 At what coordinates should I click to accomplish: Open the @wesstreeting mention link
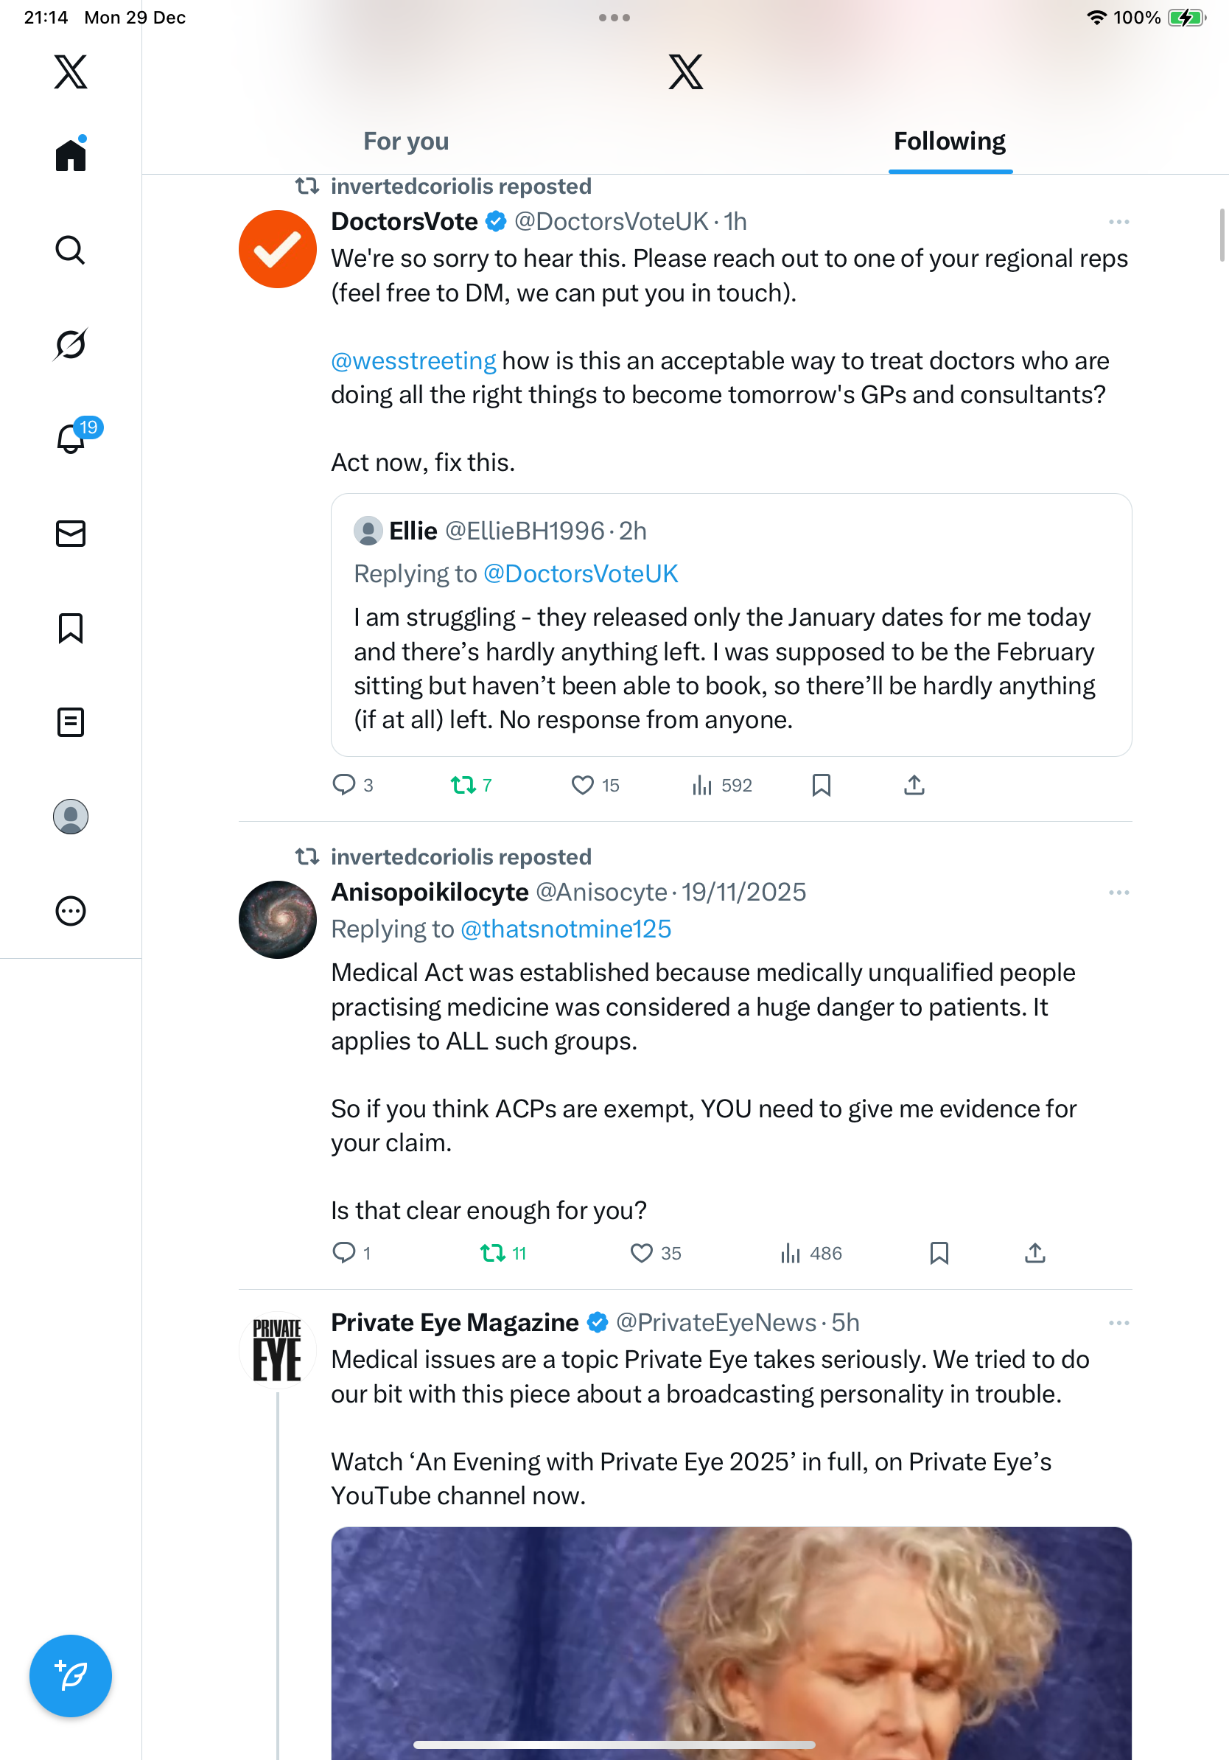[x=414, y=361]
